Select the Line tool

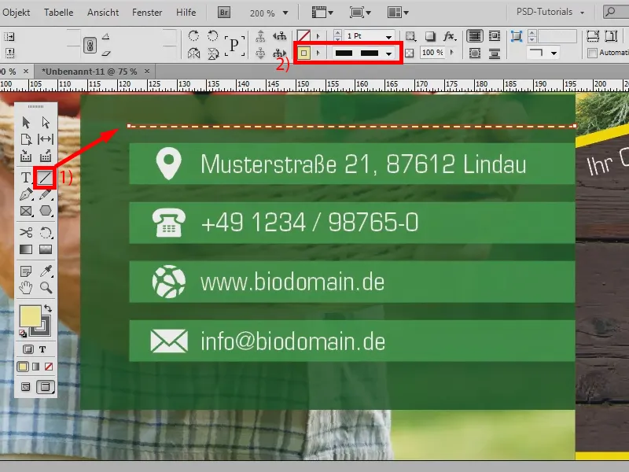click(46, 177)
